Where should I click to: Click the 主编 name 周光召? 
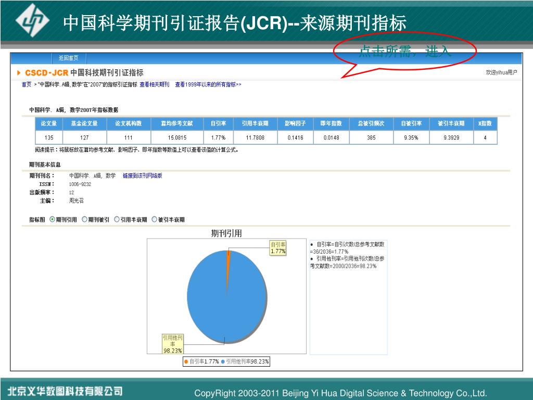[x=76, y=201]
